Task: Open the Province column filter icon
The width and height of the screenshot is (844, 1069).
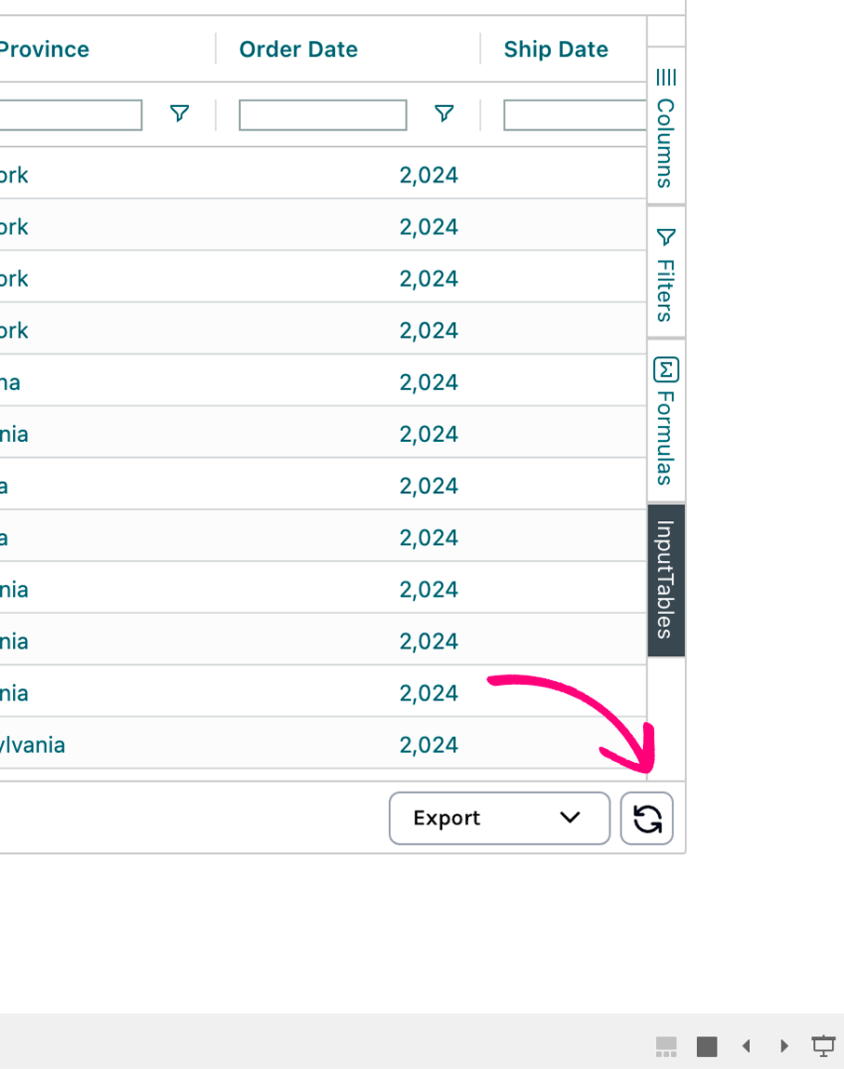Action: [x=180, y=114]
